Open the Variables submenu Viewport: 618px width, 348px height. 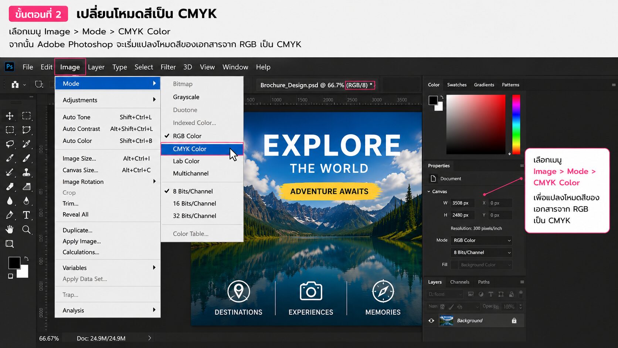108,268
